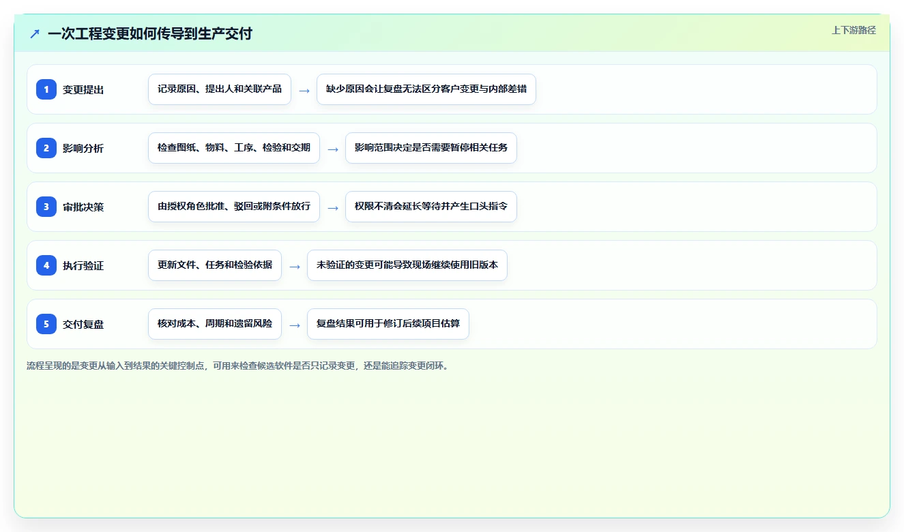Select the 影响分析 step label
Screen dimensions: 904x532
(x=83, y=148)
